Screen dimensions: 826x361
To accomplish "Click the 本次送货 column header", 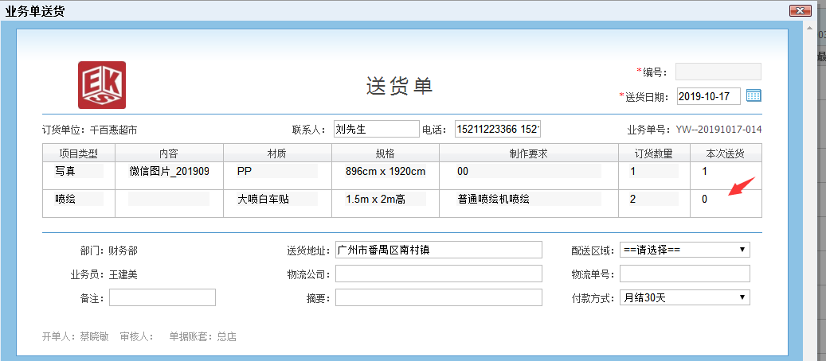I will point(725,153).
